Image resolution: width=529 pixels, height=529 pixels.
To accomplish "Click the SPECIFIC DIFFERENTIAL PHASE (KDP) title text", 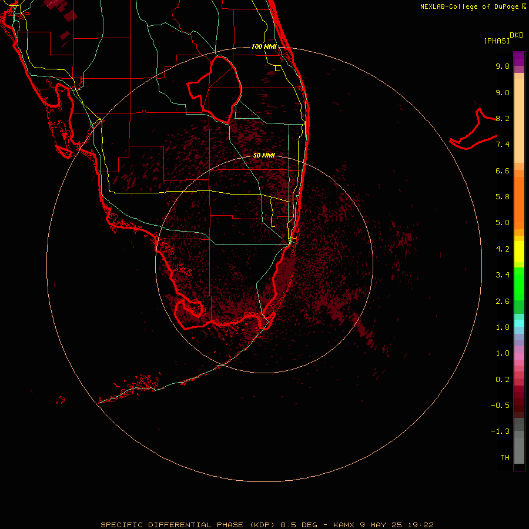I will pyautogui.click(x=188, y=525).
